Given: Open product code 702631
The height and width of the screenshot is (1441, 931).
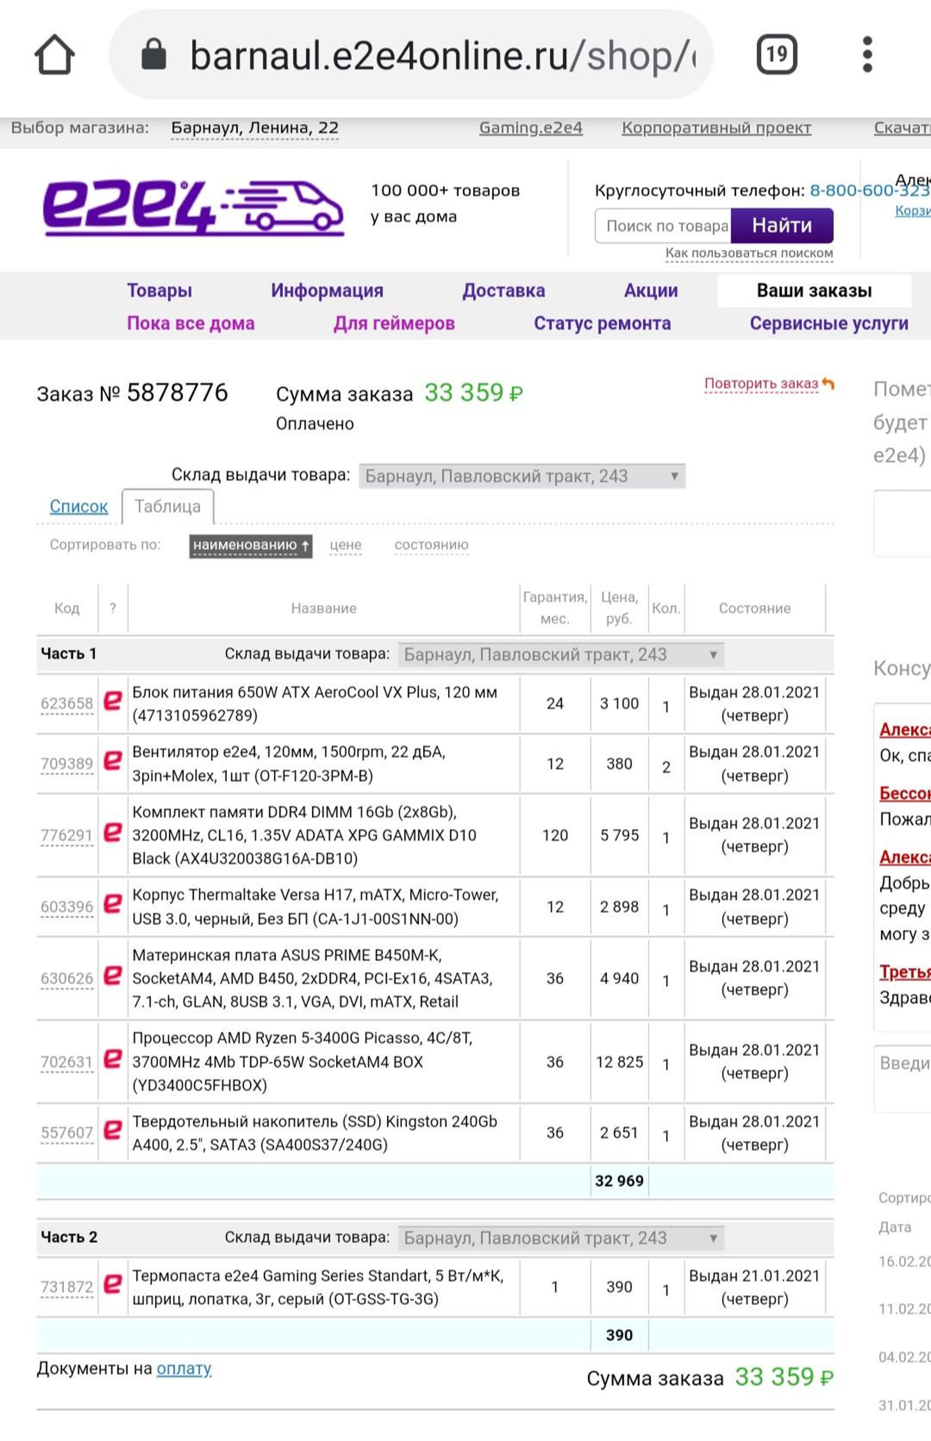Looking at the screenshot, I should coord(66,1062).
